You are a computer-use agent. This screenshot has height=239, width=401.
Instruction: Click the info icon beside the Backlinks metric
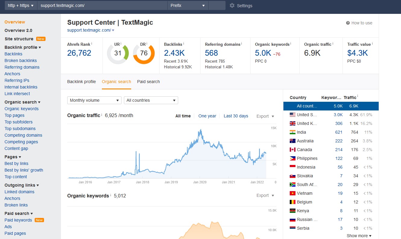[x=184, y=44]
